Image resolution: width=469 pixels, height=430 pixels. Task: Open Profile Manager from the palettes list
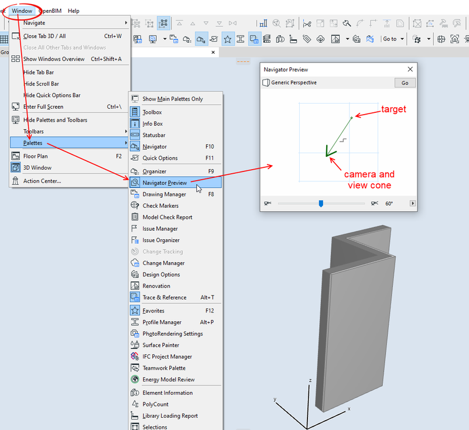point(163,322)
